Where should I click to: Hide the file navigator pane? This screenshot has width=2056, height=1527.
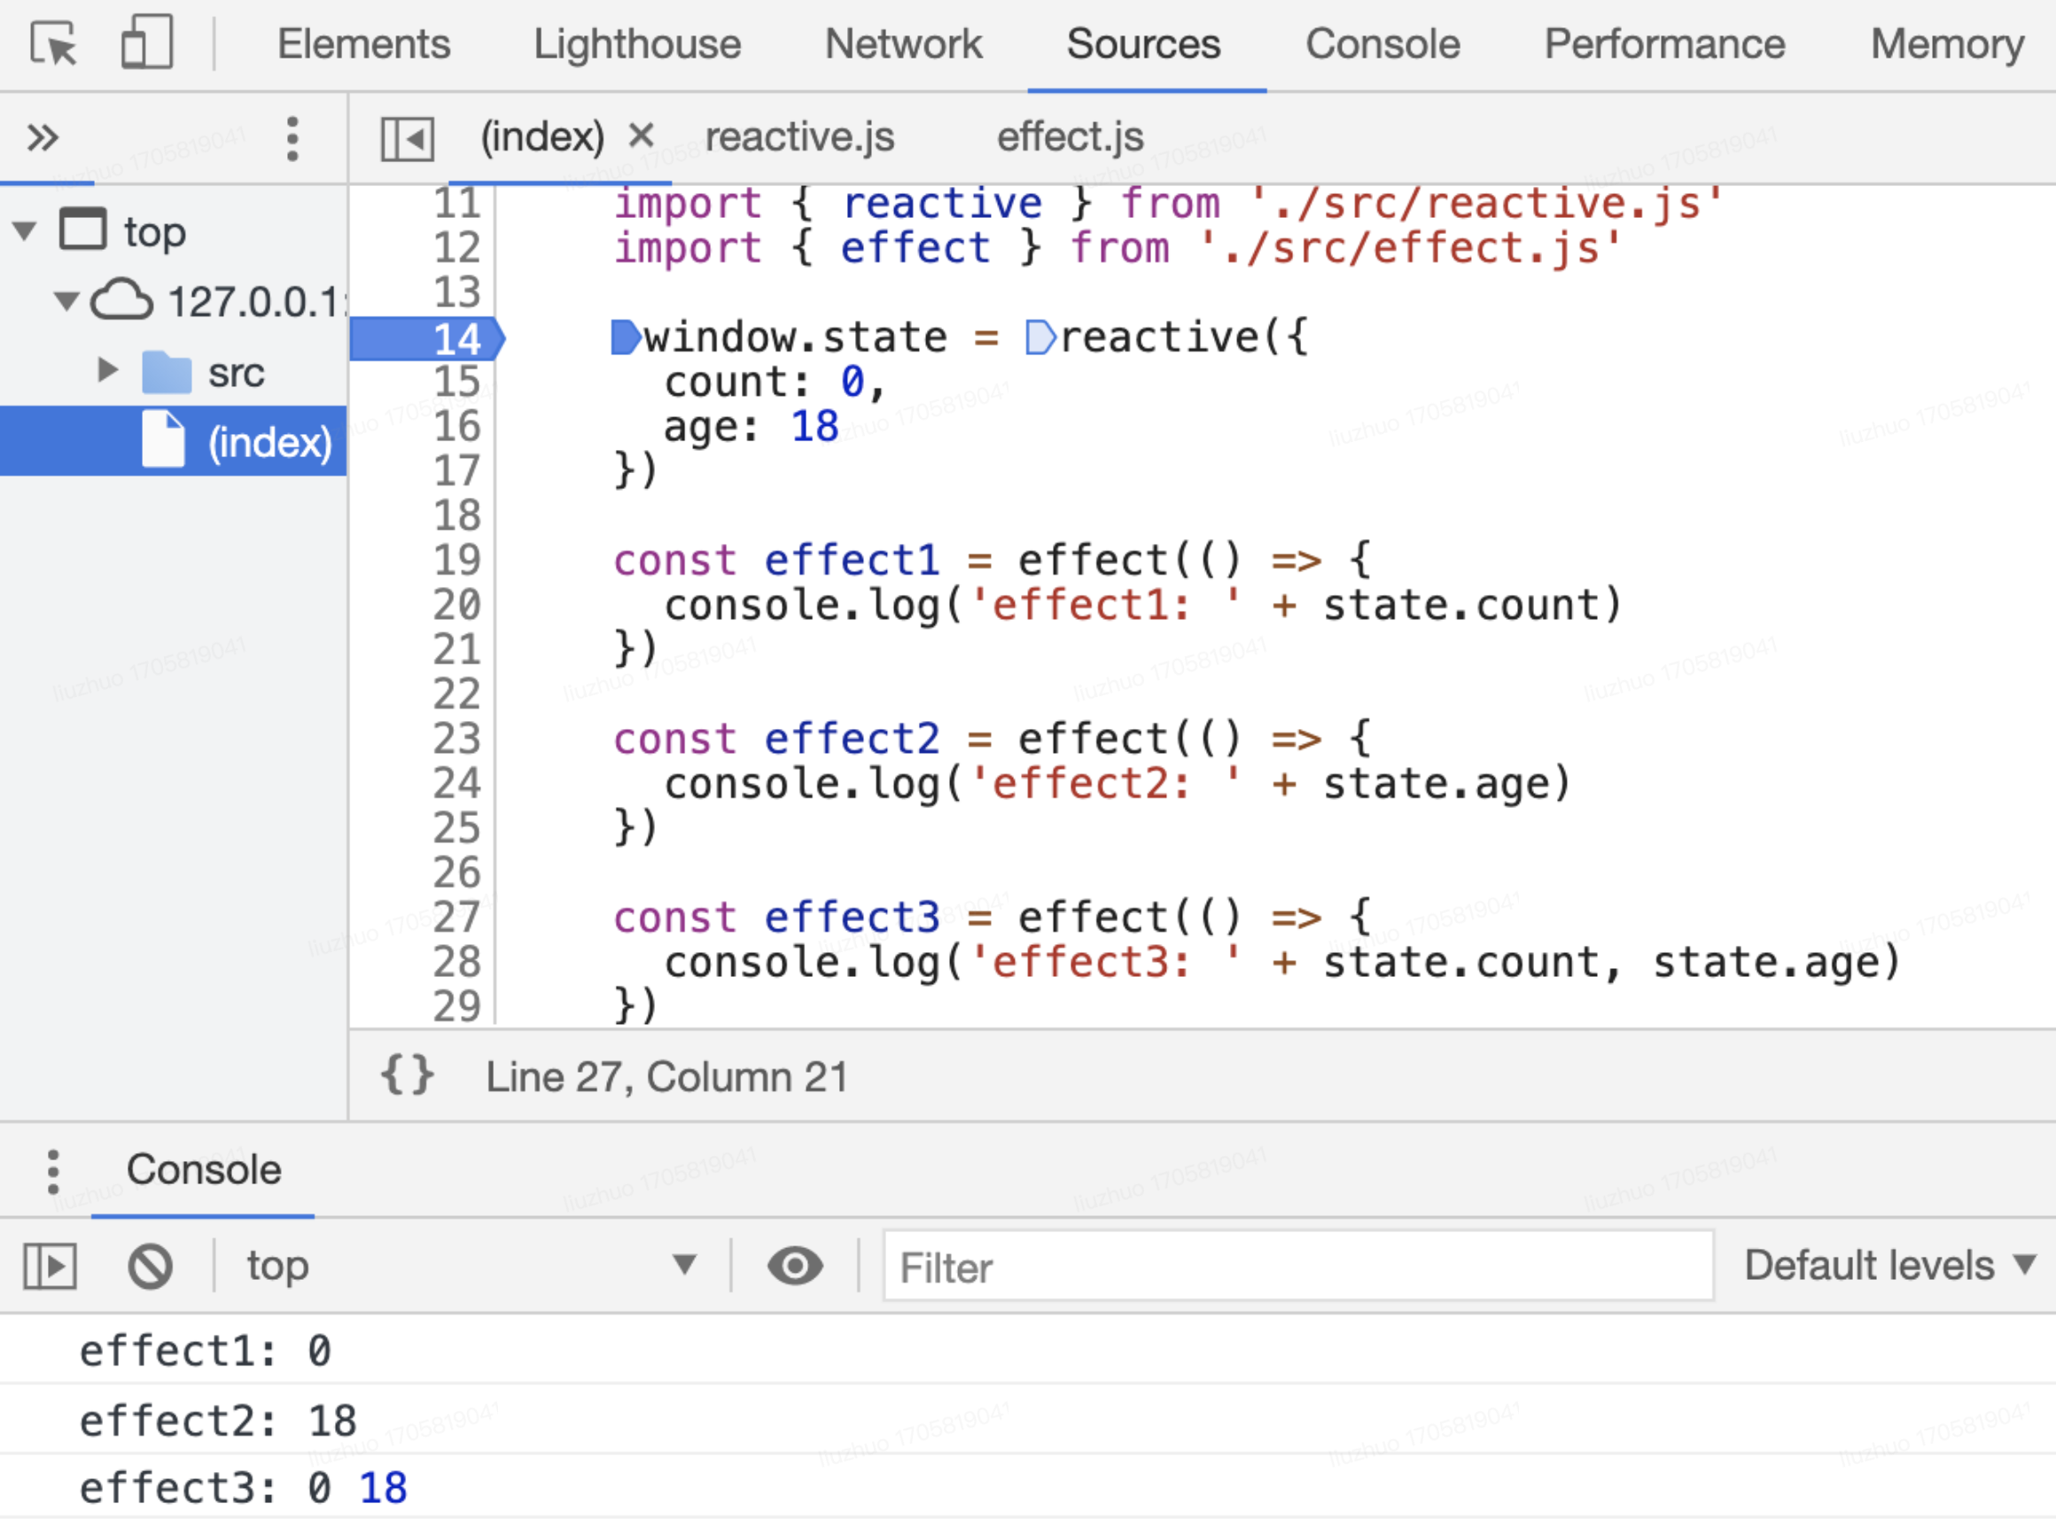pos(407,139)
